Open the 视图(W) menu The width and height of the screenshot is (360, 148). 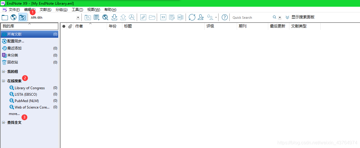click(x=94, y=10)
